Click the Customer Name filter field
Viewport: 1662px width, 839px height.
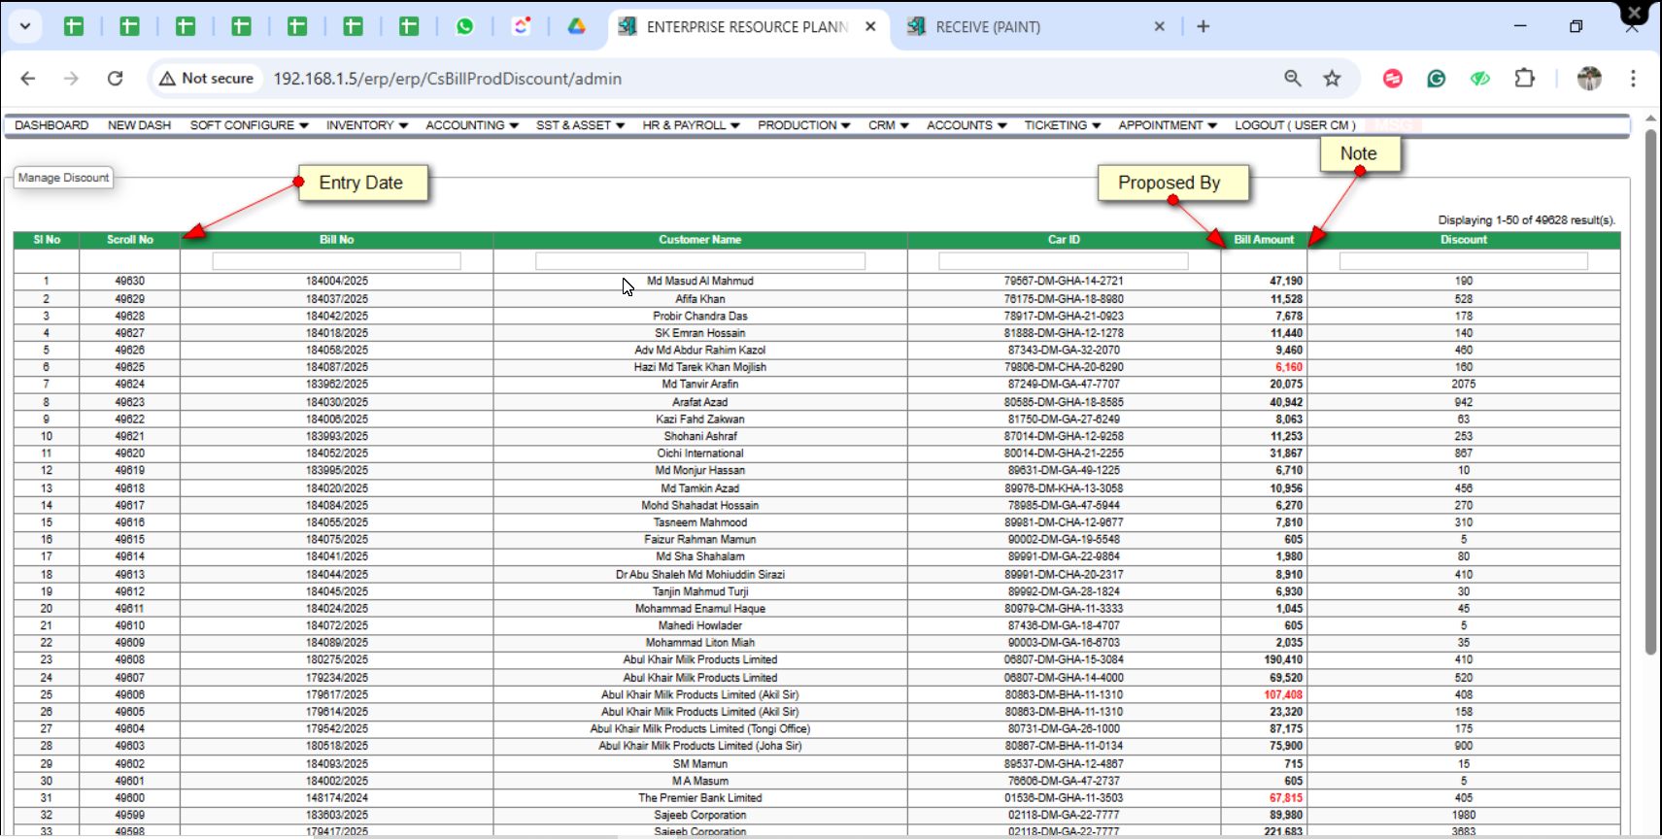point(699,261)
